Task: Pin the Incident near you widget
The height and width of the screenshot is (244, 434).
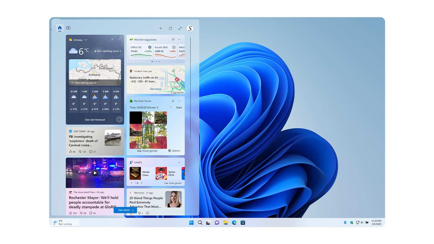Action: point(173,71)
